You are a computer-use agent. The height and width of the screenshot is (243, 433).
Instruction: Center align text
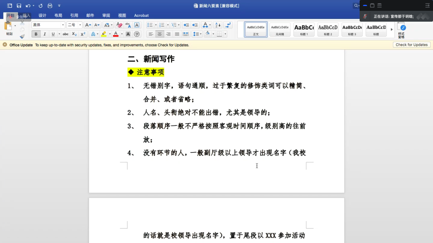(x=160, y=34)
